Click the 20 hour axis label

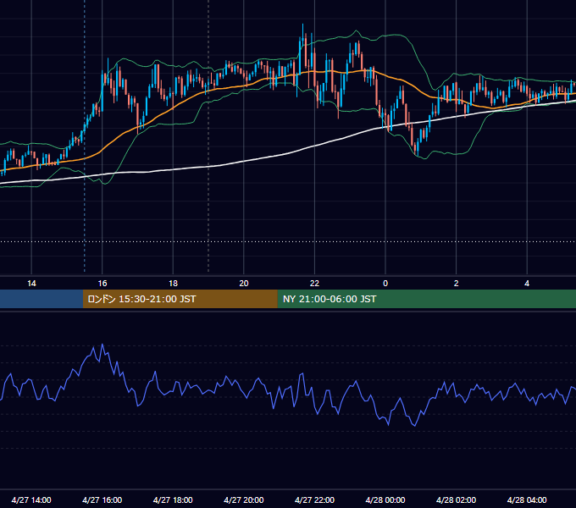[244, 284]
